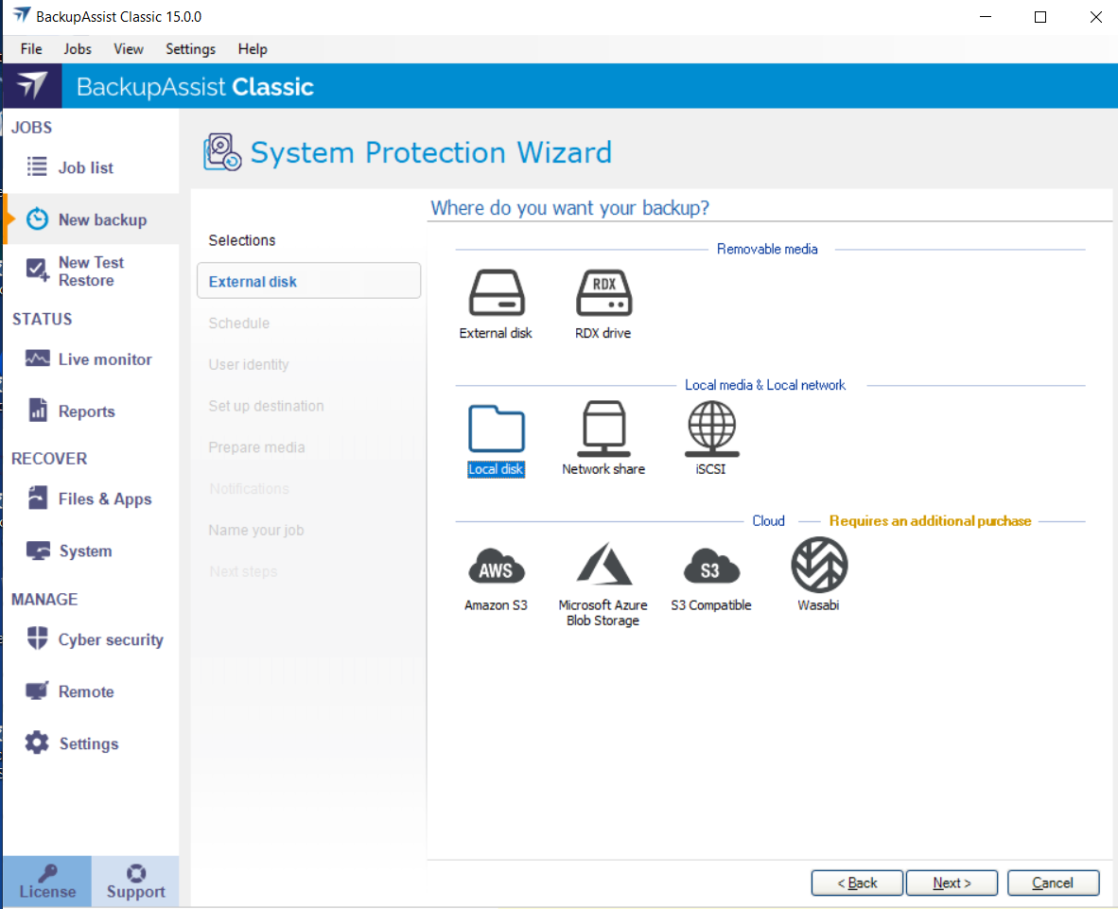Viewport: 1118px width, 909px height.
Task: Choose Microsoft Azure Blob Storage icon
Action: pyautogui.click(x=603, y=566)
